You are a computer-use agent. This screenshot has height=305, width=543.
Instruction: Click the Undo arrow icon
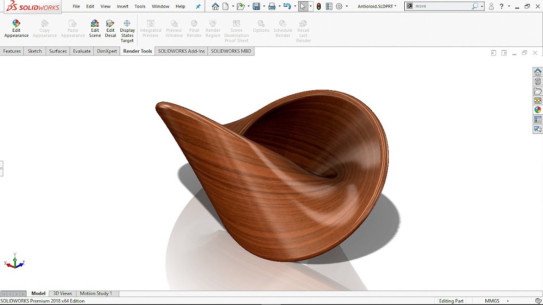point(287,6)
